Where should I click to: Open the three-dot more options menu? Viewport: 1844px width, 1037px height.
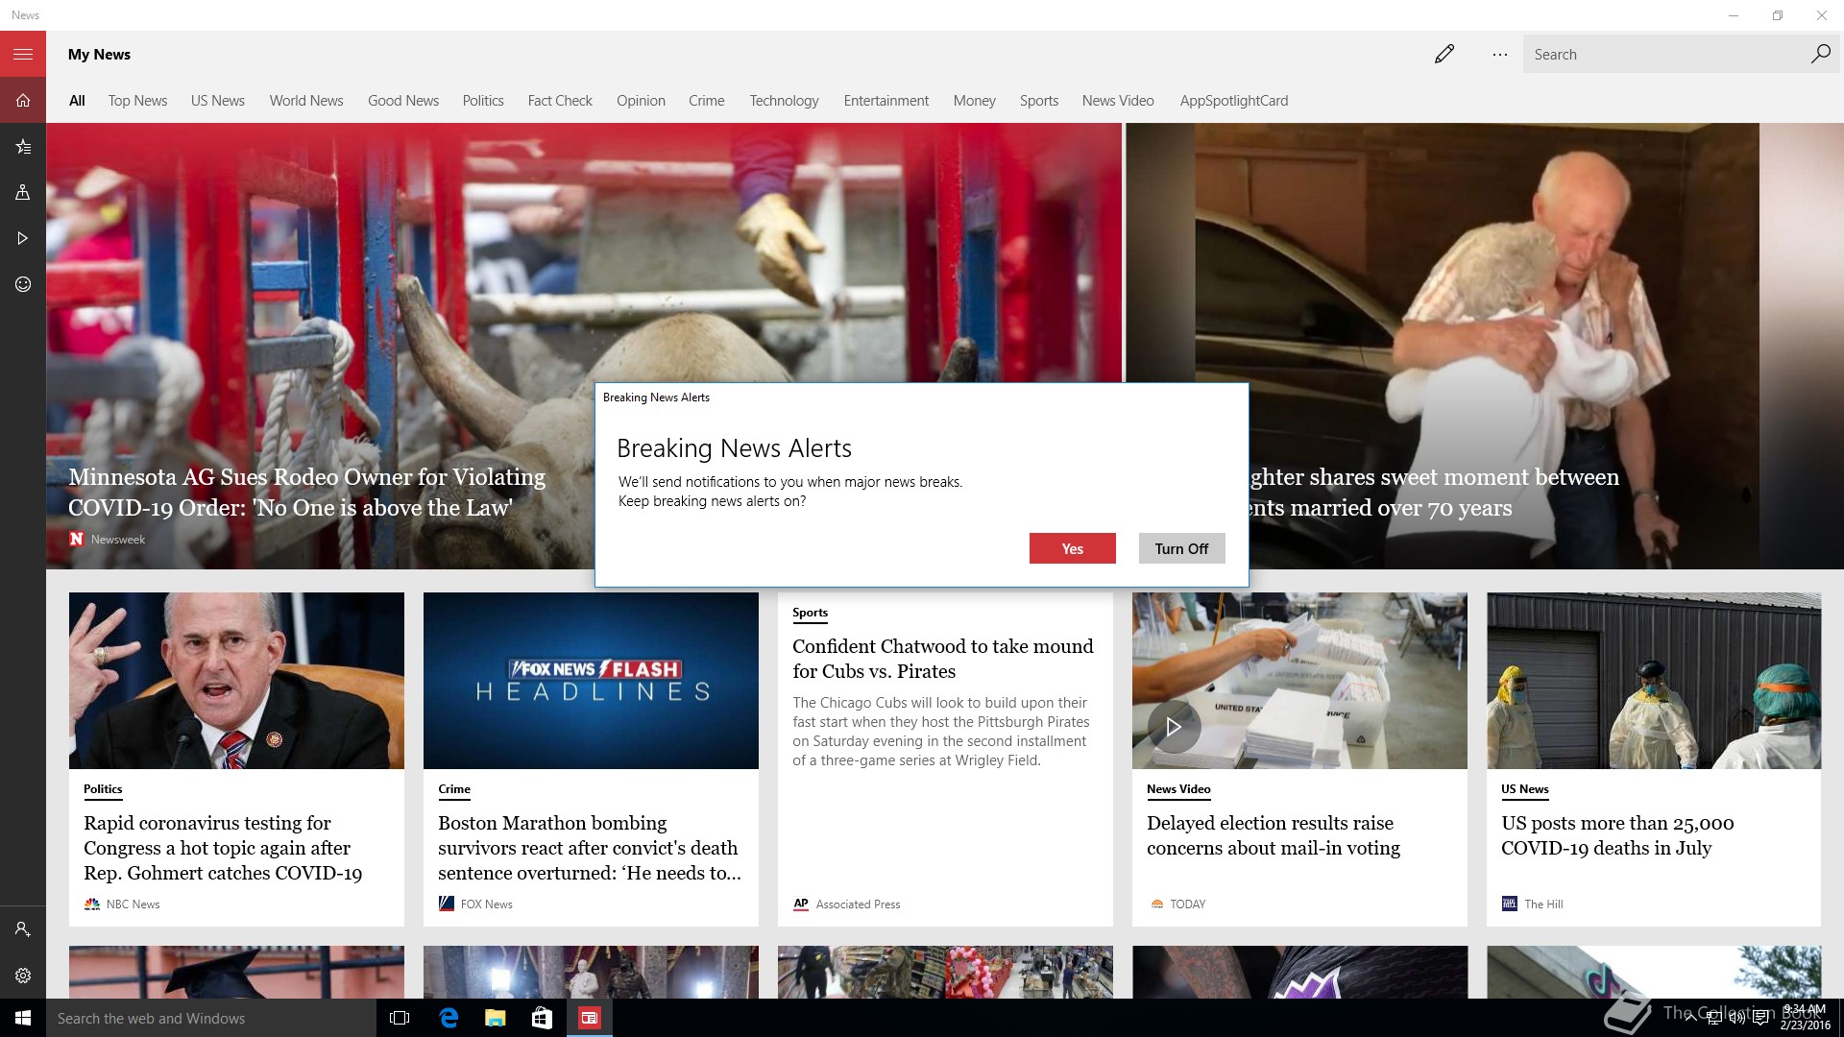(1500, 55)
